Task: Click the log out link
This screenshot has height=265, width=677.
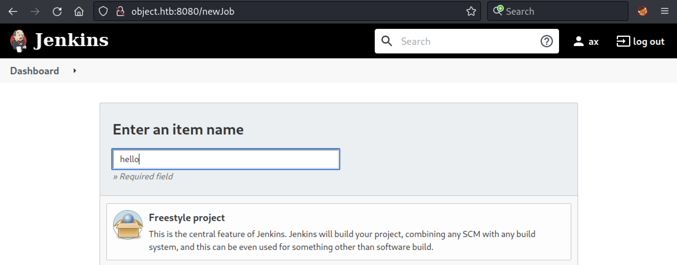Action: click(x=648, y=41)
